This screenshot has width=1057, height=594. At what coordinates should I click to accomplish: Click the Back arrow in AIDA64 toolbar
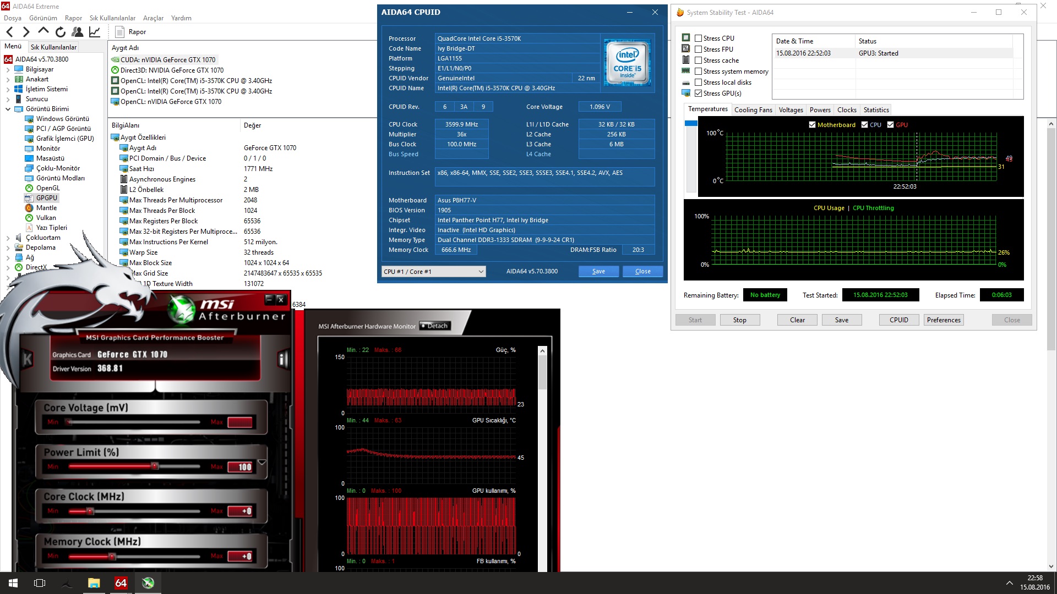click(10, 32)
